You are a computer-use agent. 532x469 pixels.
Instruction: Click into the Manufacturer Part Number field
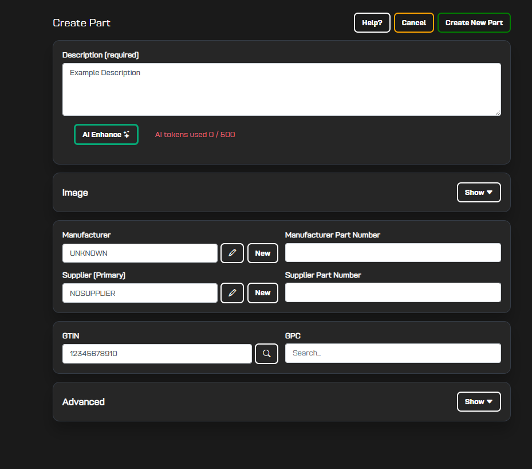[x=393, y=253]
